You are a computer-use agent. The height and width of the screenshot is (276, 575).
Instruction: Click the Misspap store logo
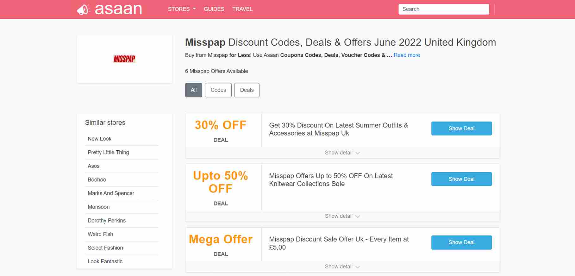(x=124, y=59)
